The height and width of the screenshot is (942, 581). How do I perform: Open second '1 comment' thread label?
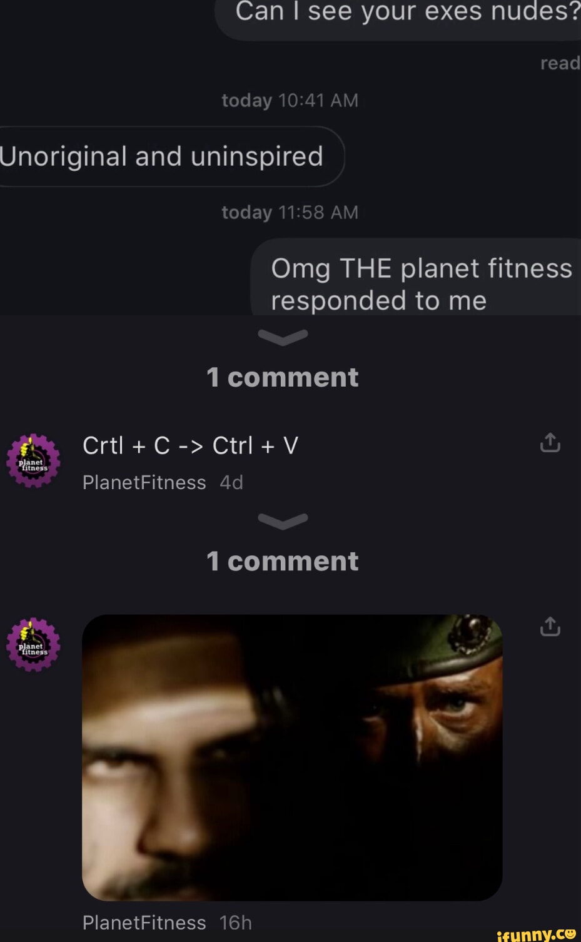coord(283,561)
